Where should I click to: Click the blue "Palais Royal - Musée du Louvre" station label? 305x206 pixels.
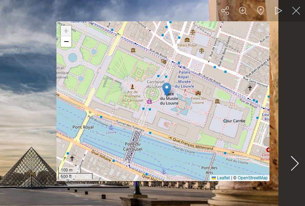click(x=184, y=79)
